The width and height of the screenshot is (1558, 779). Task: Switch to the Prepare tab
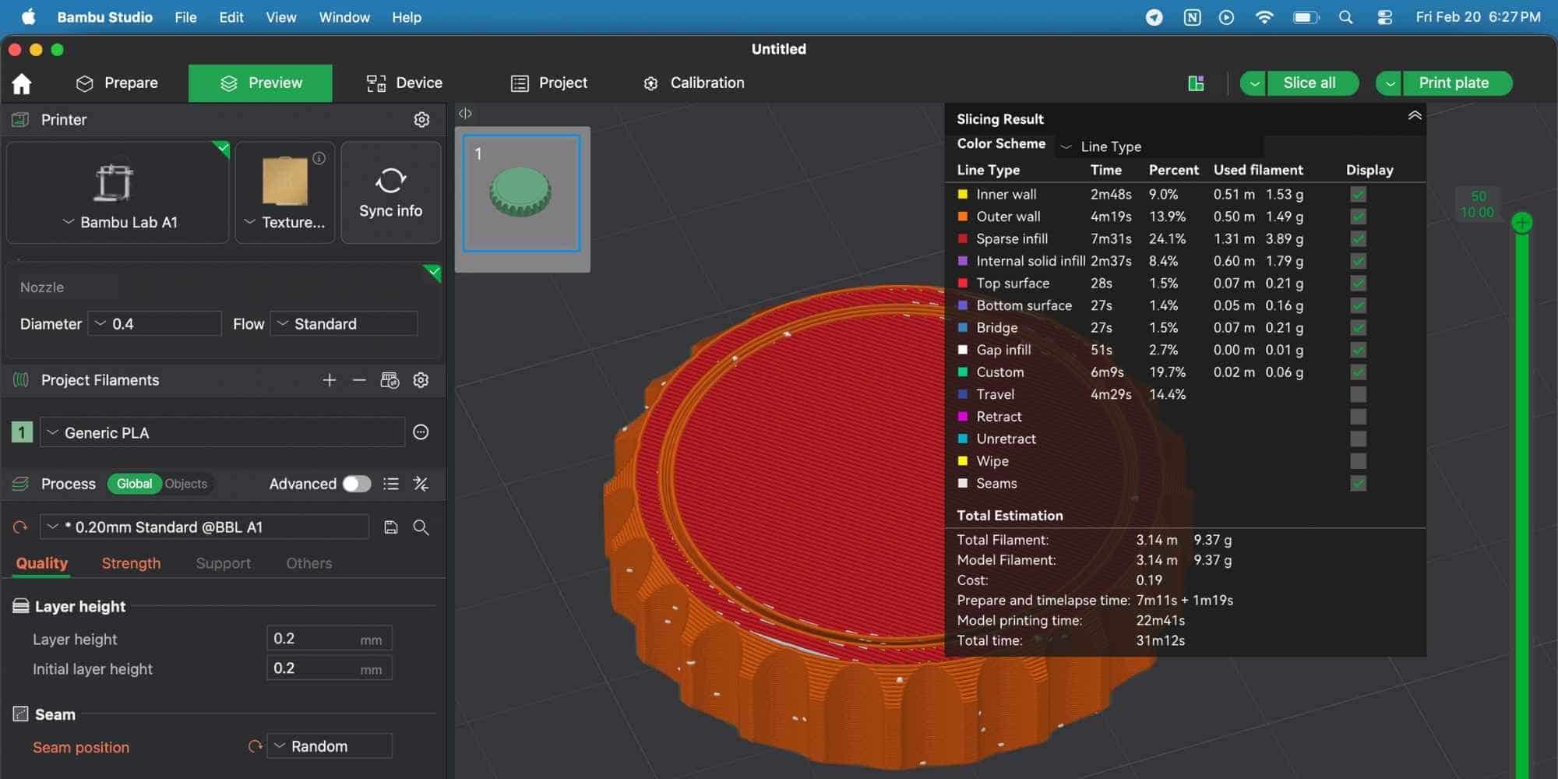click(117, 83)
